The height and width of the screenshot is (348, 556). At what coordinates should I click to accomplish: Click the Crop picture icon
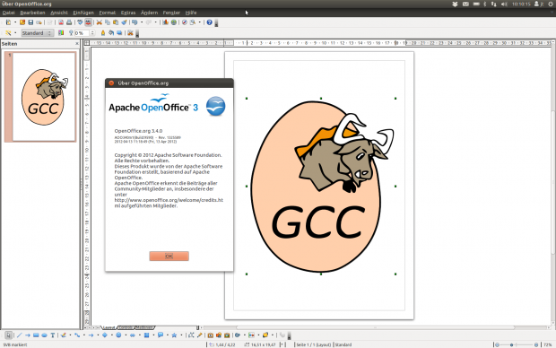click(x=130, y=33)
